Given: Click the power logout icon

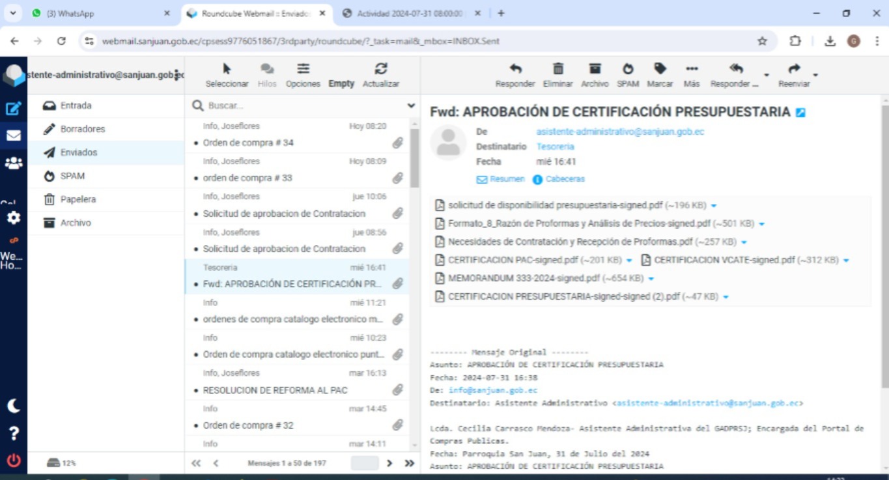Looking at the screenshot, I should coord(14,460).
